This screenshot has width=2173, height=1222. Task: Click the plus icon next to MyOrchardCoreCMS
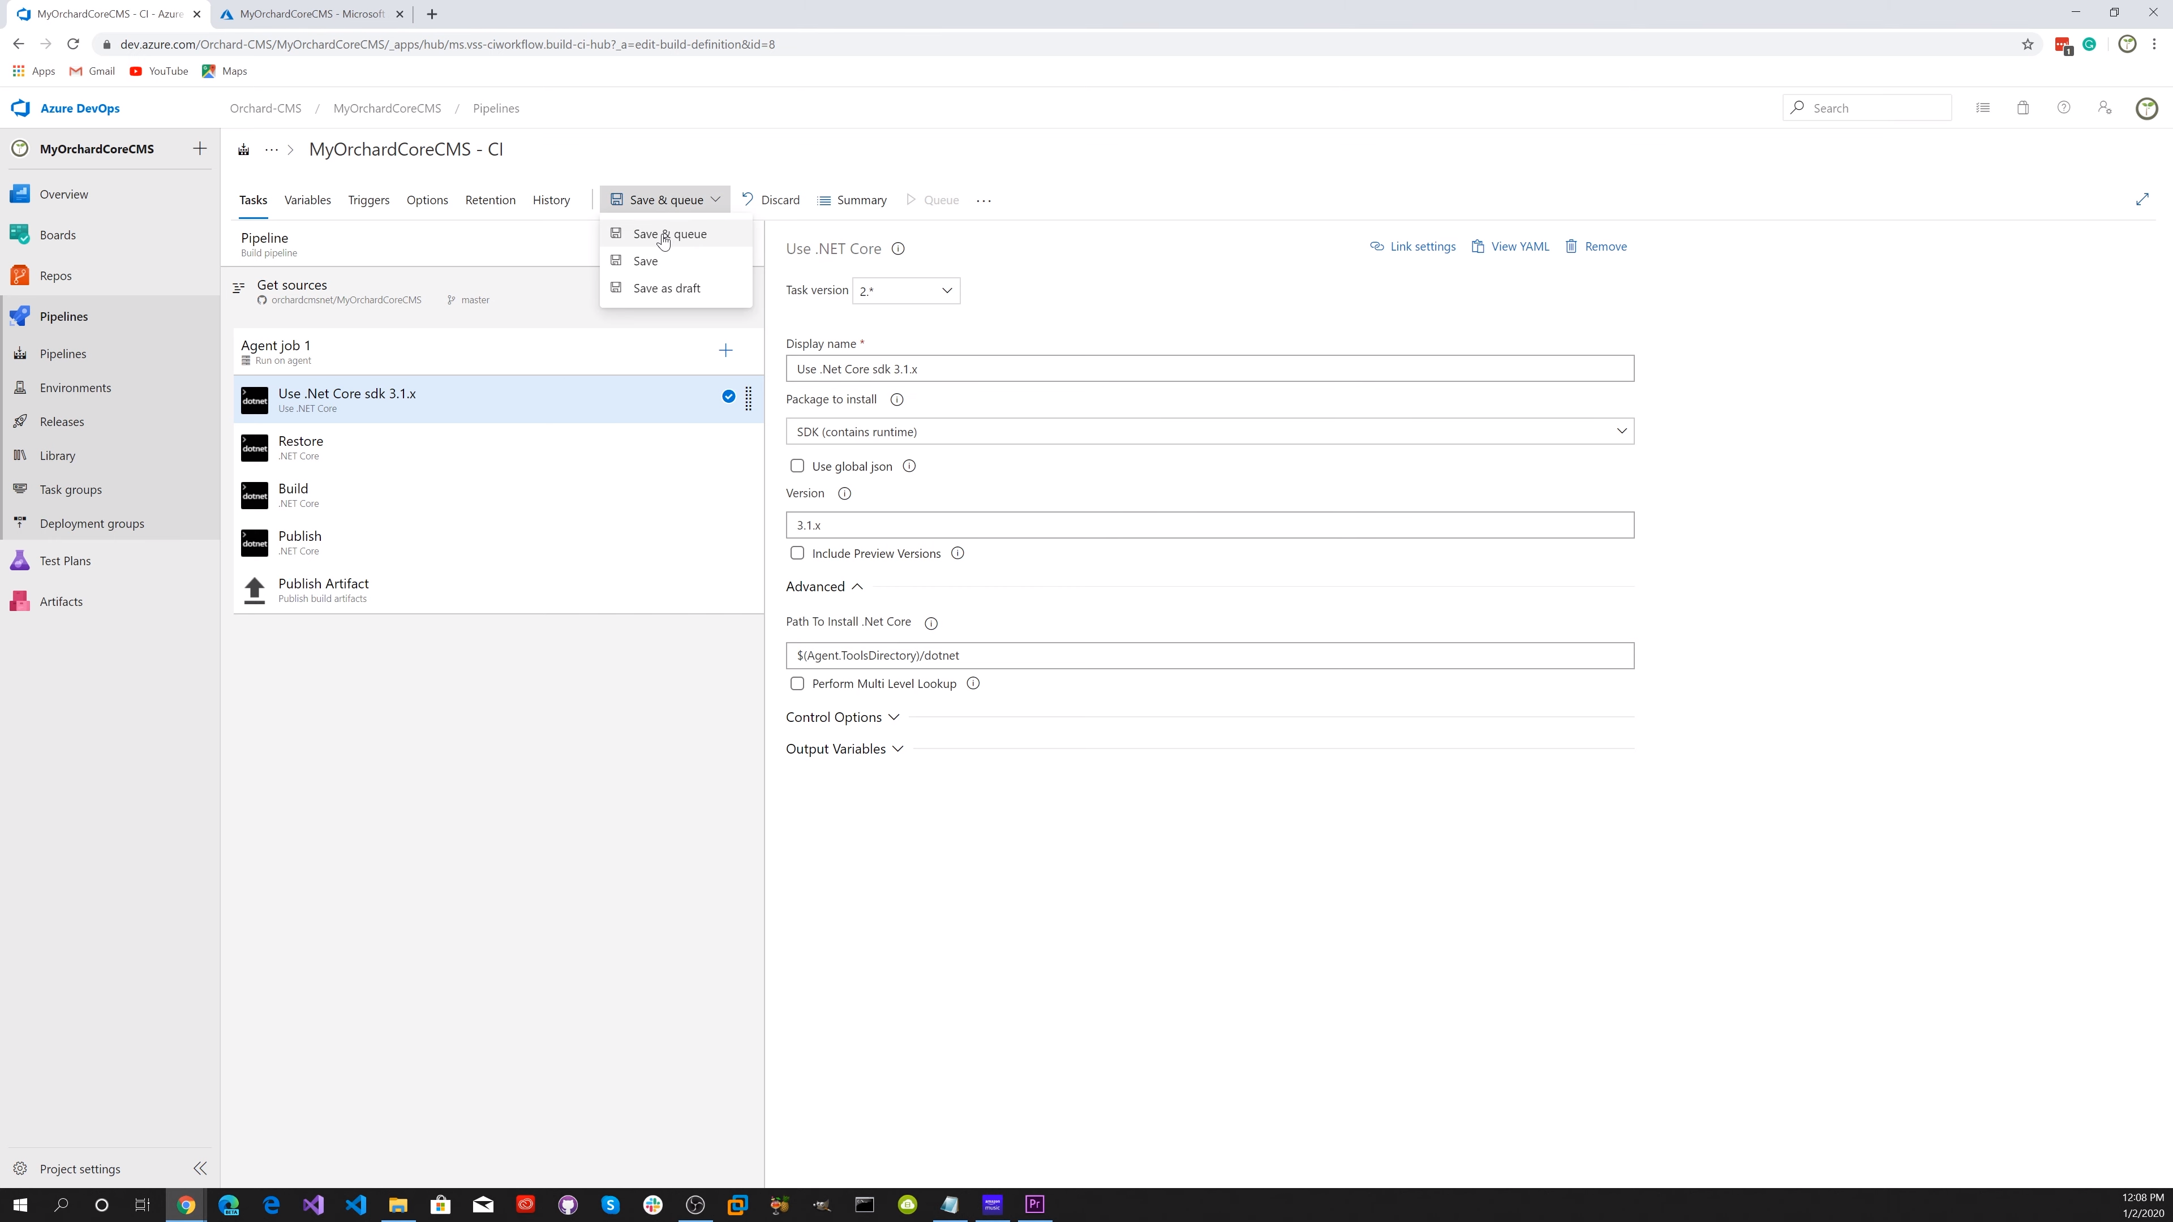coord(200,148)
